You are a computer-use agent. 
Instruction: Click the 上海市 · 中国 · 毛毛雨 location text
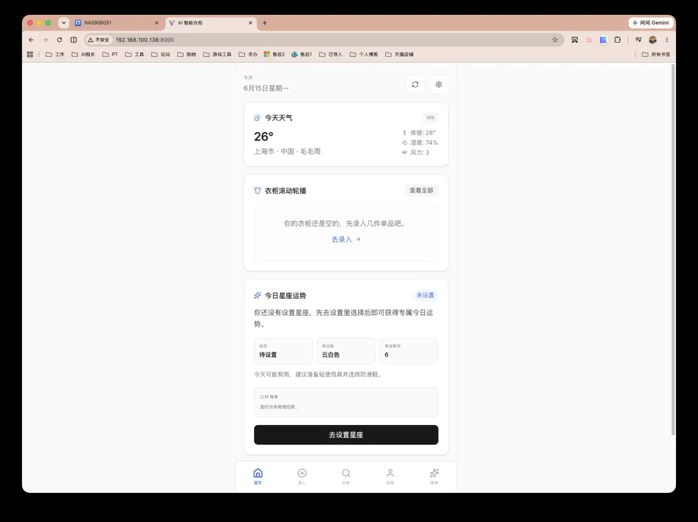click(287, 151)
